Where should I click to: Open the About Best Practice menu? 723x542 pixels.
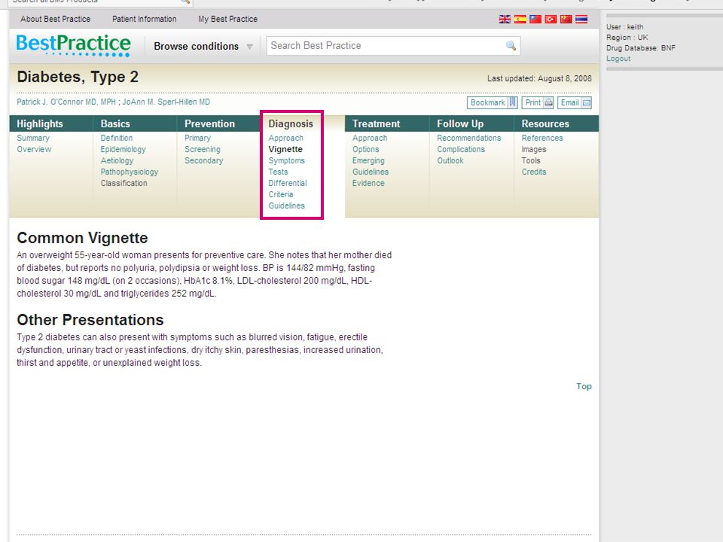click(55, 19)
